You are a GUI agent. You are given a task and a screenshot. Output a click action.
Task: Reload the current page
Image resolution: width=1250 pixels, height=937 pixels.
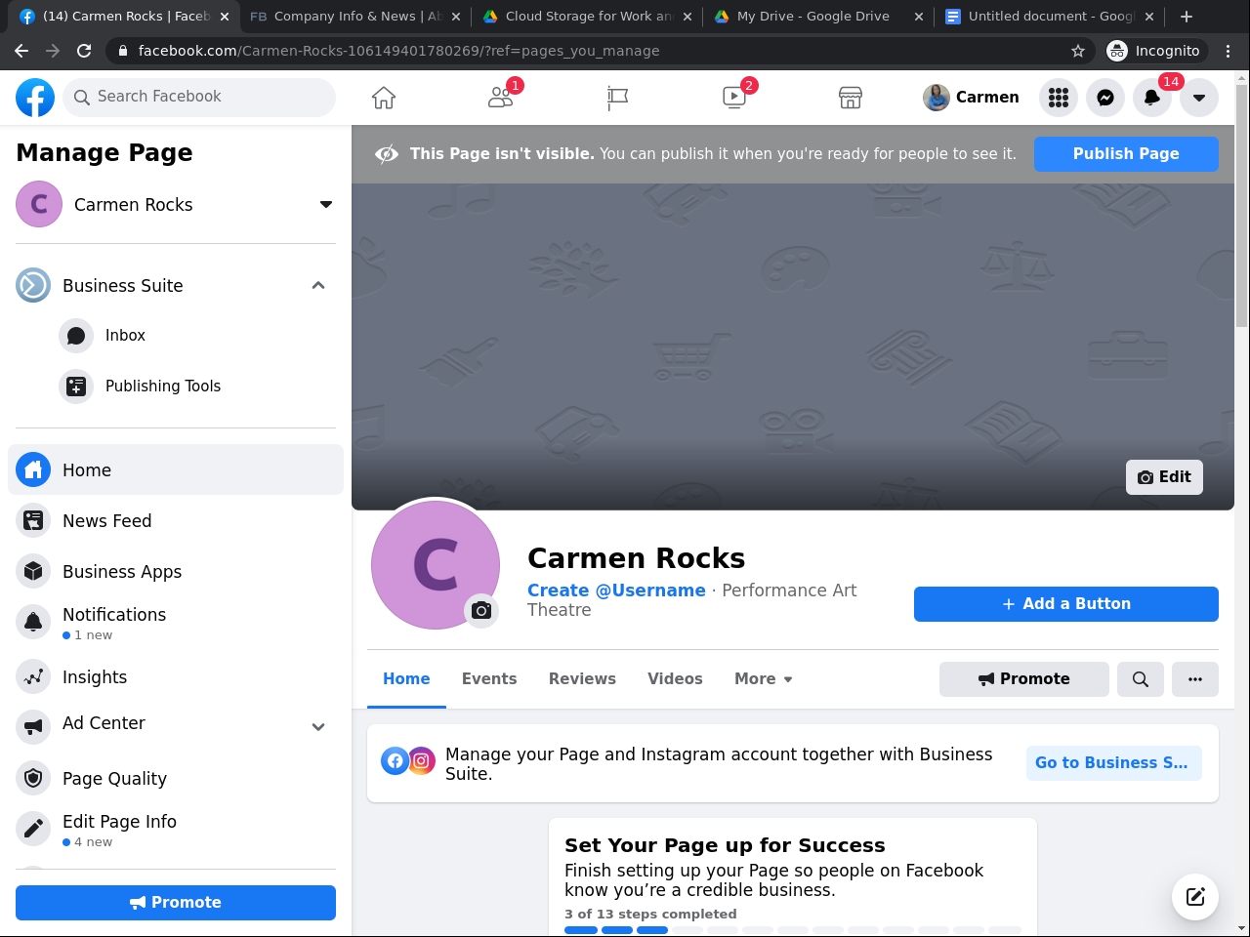pyautogui.click(x=84, y=51)
